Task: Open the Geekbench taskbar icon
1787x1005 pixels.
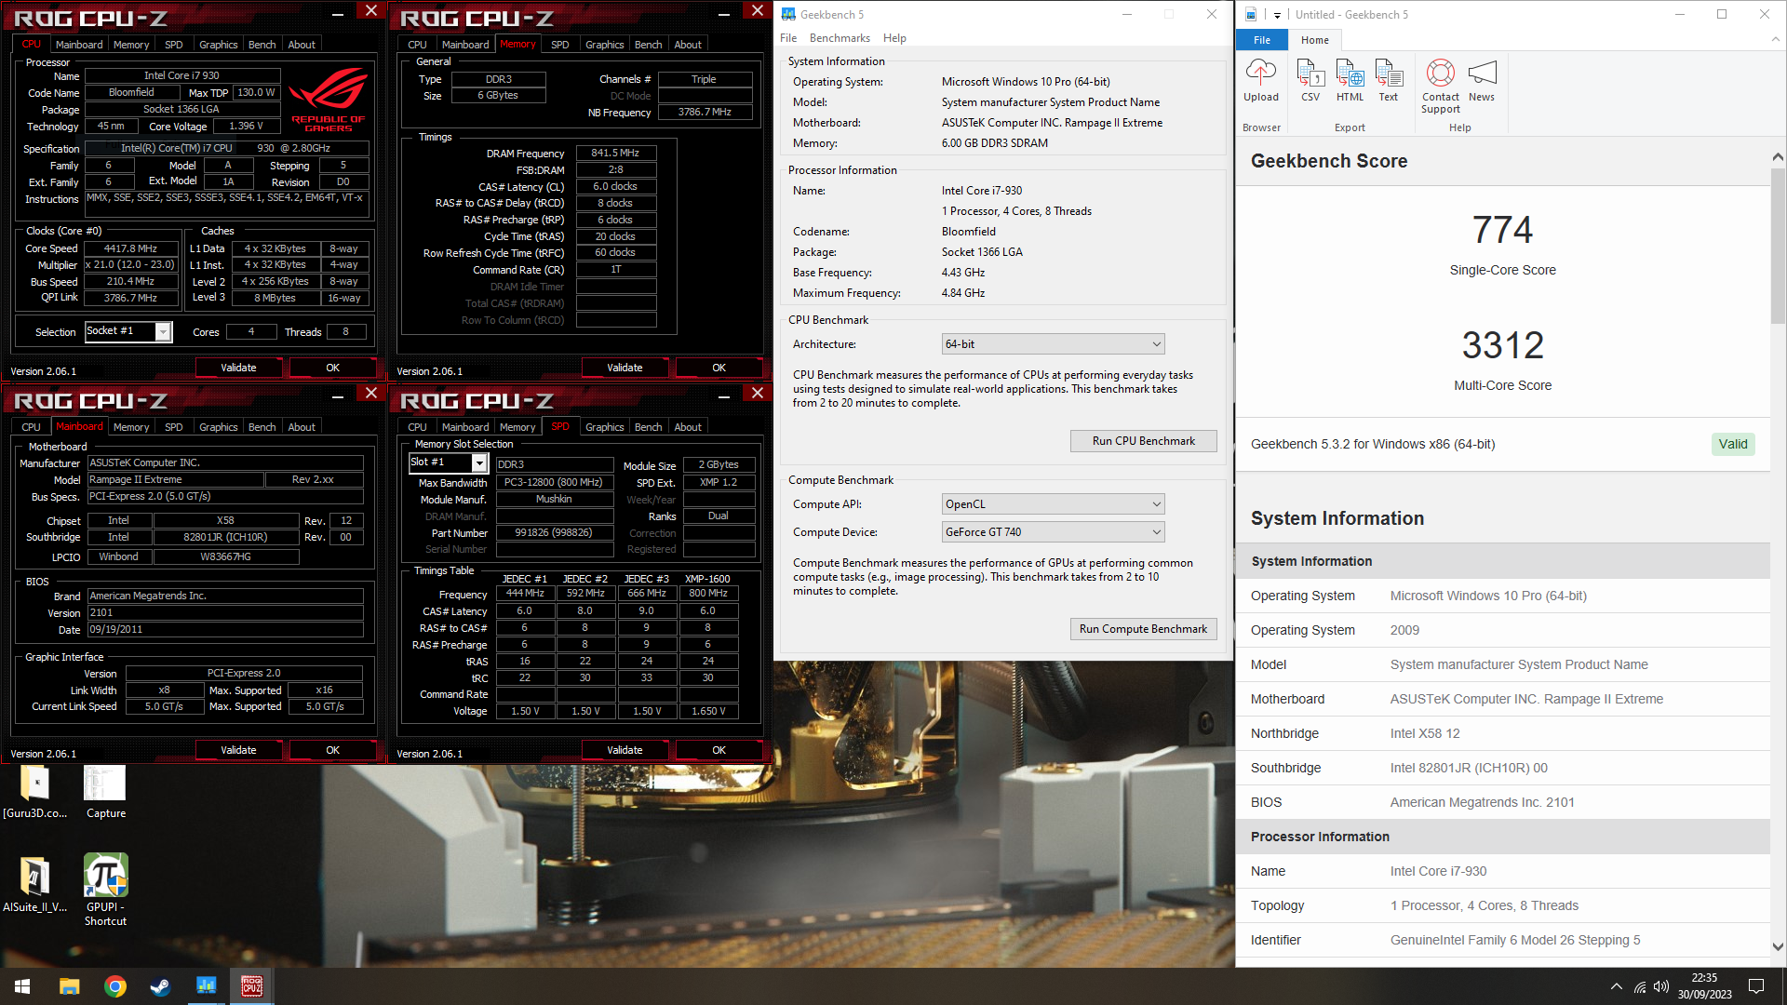Action: pyautogui.click(x=206, y=986)
